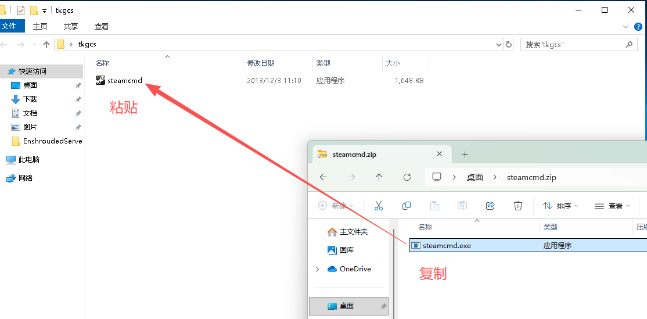The width and height of the screenshot is (647, 319).
Task: Click the back arrow in steamcmd.zip window
Action: [x=323, y=177]
